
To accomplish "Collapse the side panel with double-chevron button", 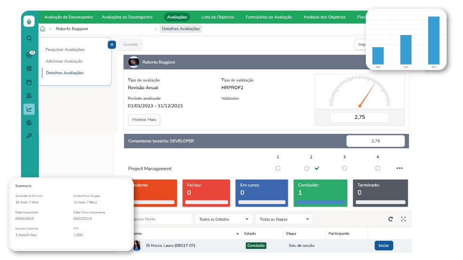I will [112, 44].
